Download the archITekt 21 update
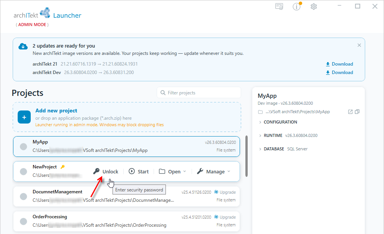Viewport: 384px width, 234px height. pos(339,64)
